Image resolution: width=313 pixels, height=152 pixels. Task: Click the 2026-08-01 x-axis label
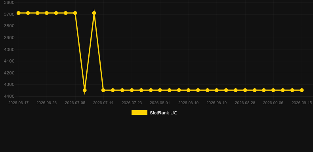[160, 103]
